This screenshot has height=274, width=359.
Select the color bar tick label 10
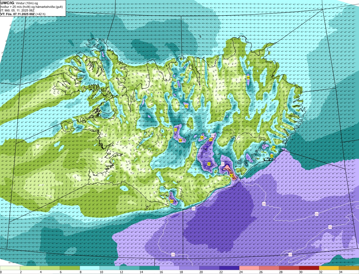pos(101,272)
